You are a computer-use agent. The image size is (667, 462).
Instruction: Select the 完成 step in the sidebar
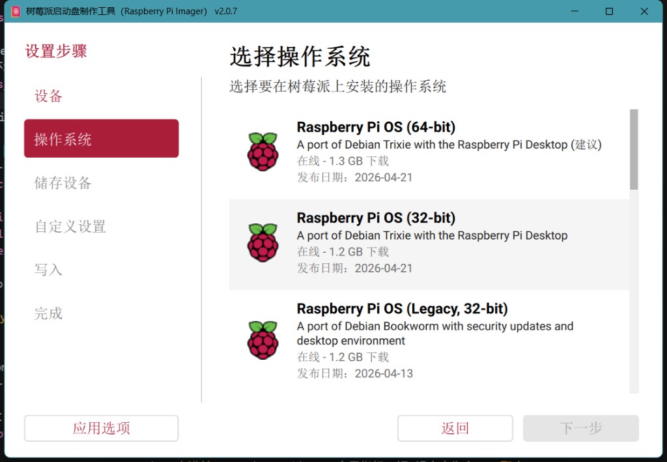pyautogui.click(x=48, y=313)
